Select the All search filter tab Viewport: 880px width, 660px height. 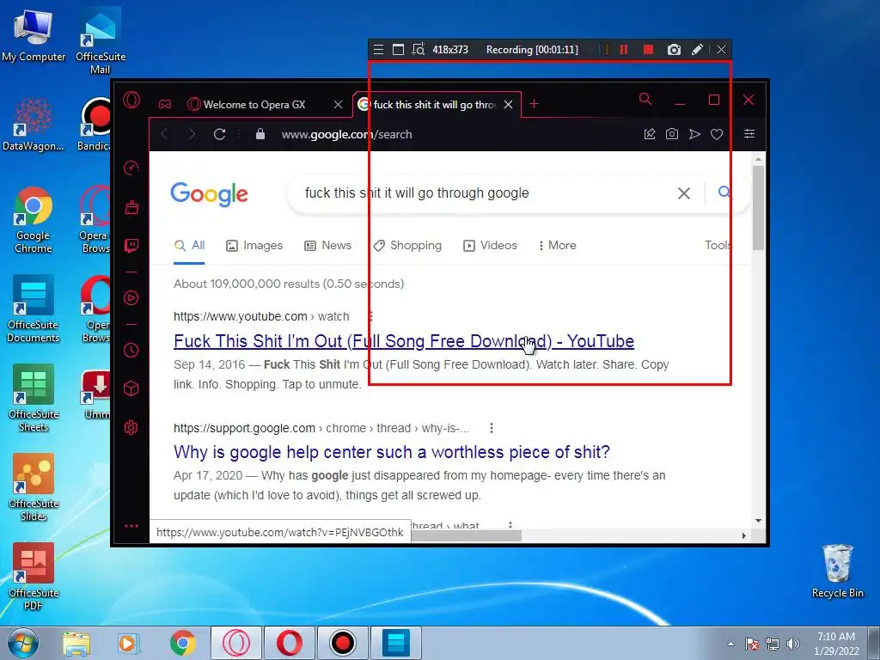click(x=190, y=245)
